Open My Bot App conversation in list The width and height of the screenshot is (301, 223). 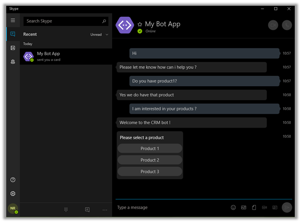point(66,57)
